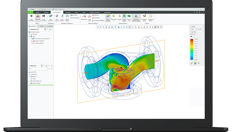Apply a Temperature thermal condition

[84, 16]
